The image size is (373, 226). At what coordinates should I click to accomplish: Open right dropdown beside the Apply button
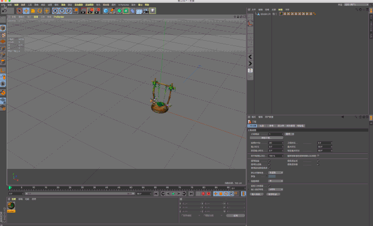(212, 216)
